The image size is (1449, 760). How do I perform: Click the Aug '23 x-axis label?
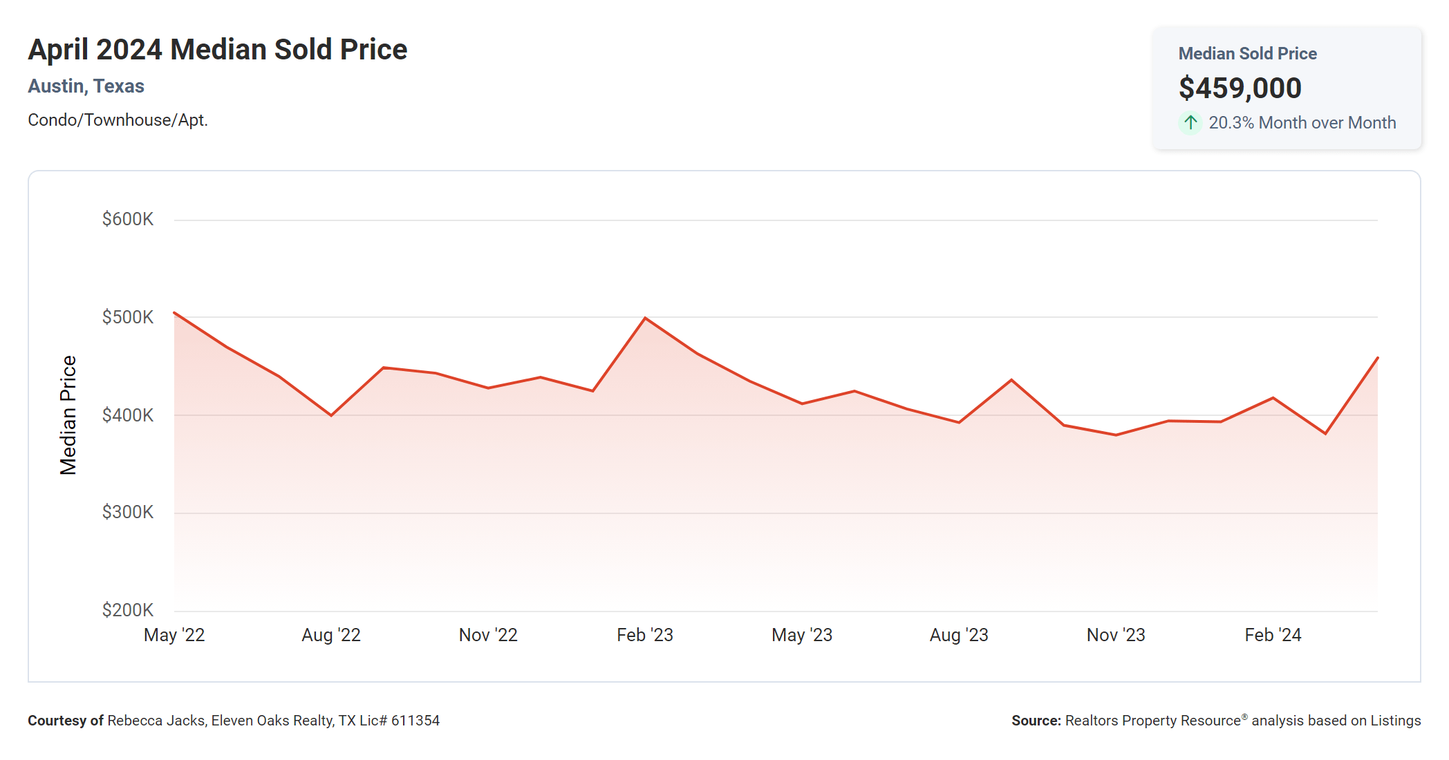coord(959,635)
